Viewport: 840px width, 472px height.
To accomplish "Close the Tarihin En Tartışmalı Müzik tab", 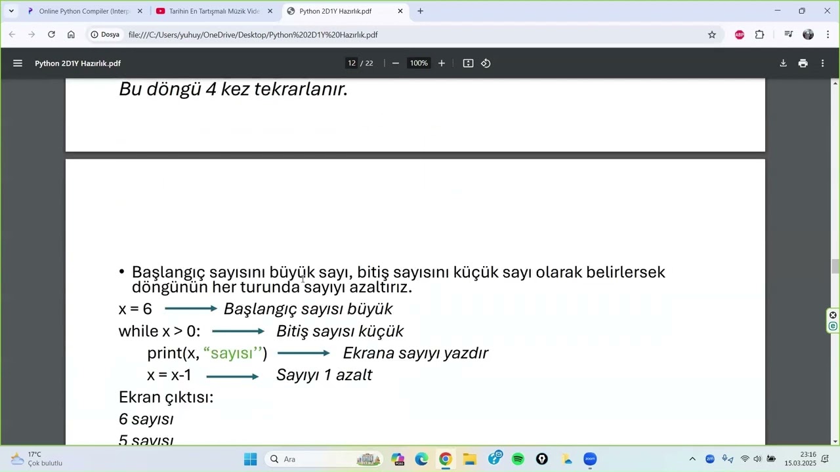I will tap(270, 11).
